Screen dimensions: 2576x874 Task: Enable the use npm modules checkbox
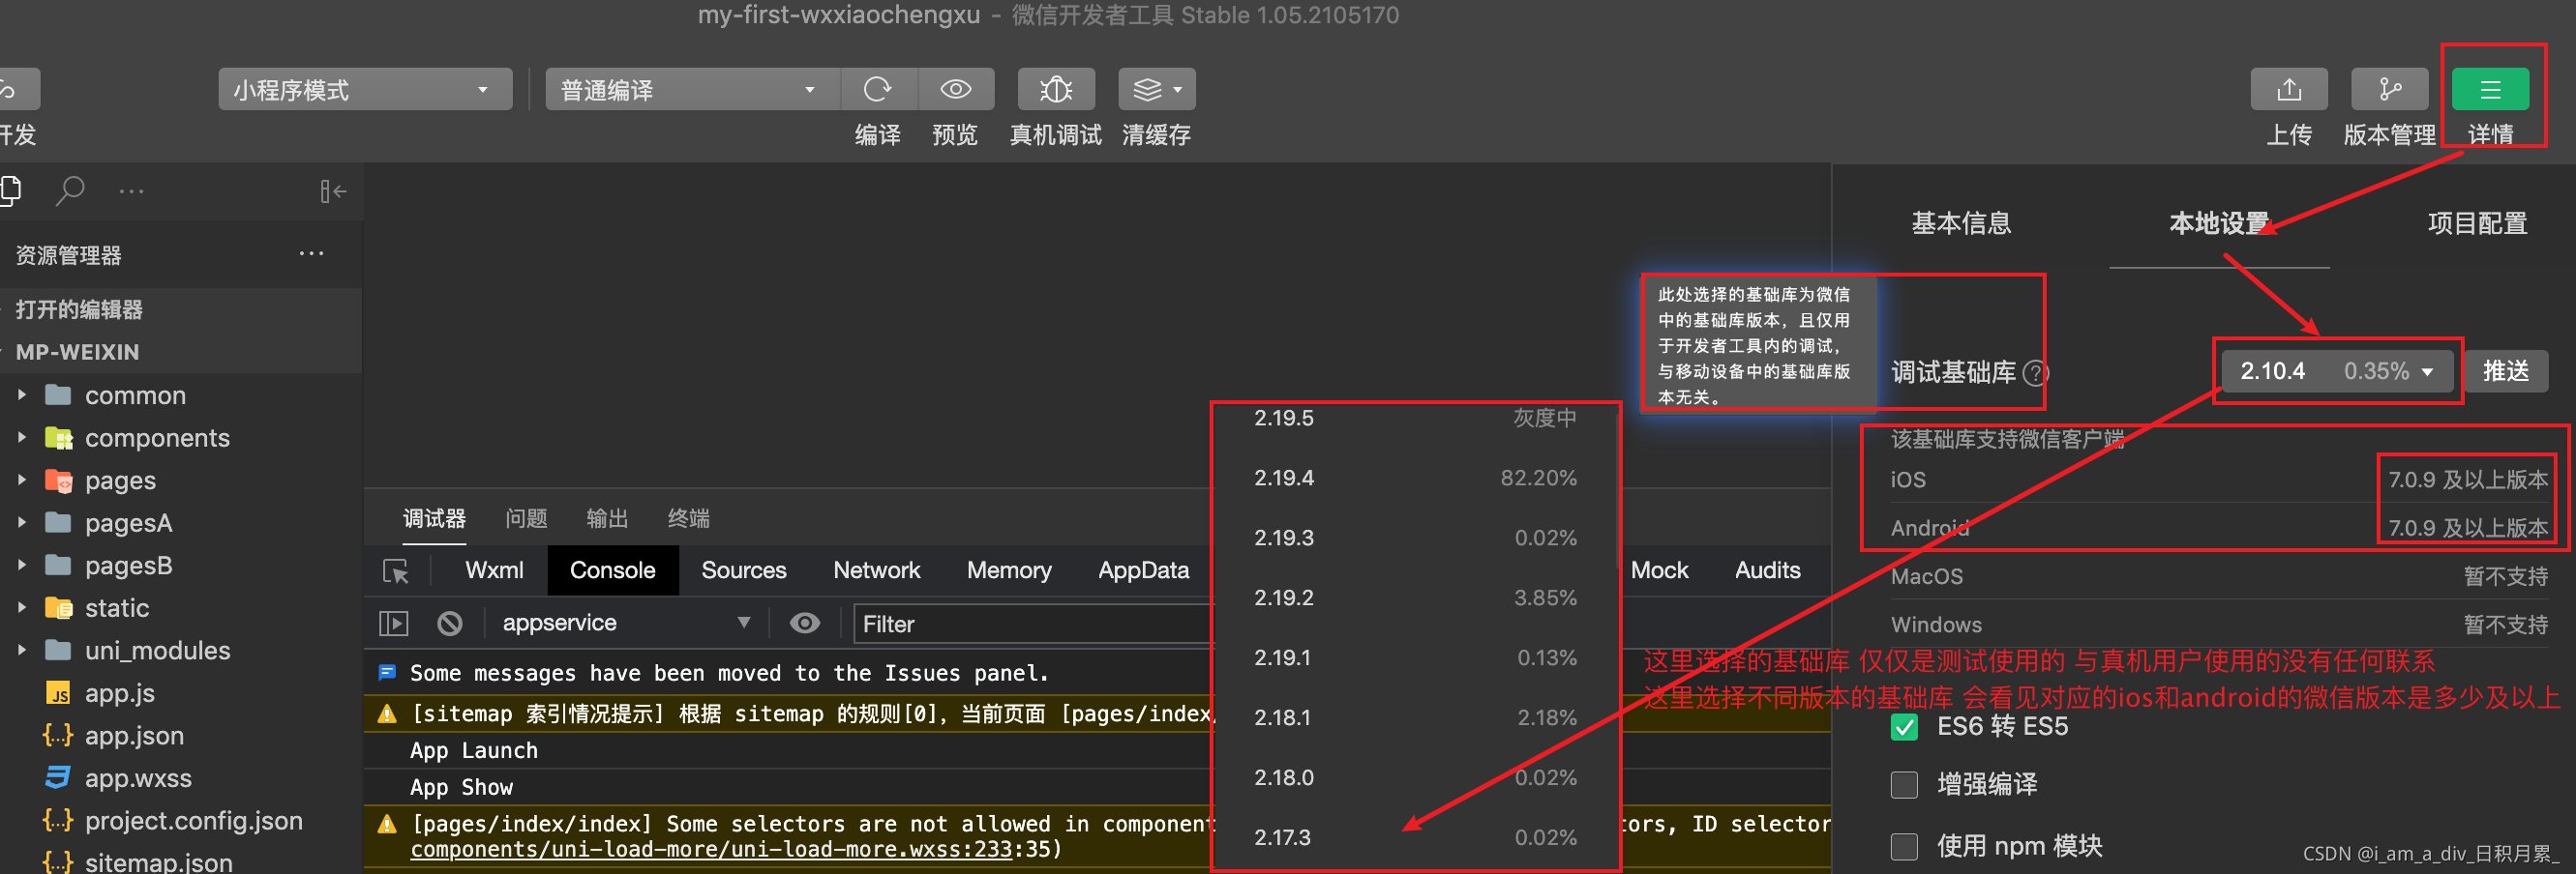pyautogui.click(x=1904, y=846)
